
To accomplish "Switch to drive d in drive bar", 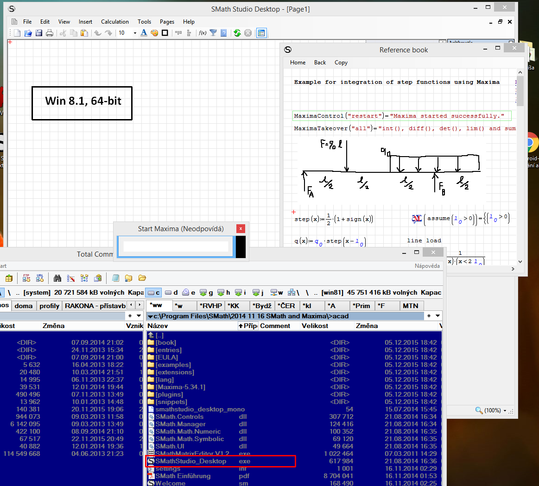I will pos(172,292).
